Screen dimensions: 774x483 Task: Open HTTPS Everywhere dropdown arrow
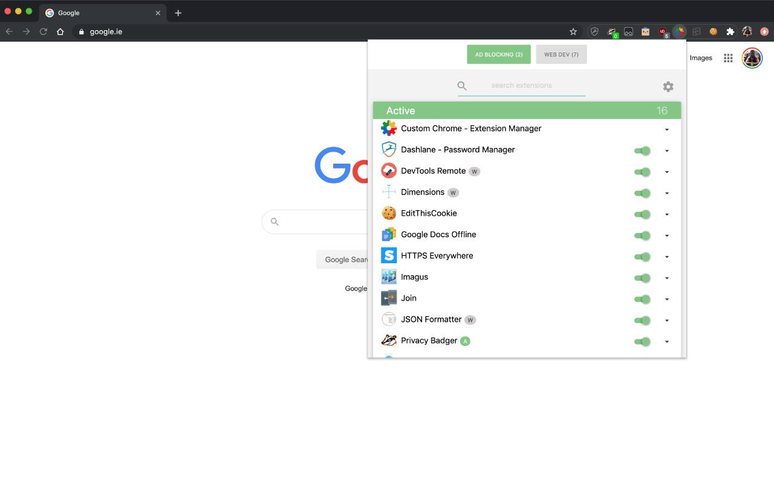point(667,257)
